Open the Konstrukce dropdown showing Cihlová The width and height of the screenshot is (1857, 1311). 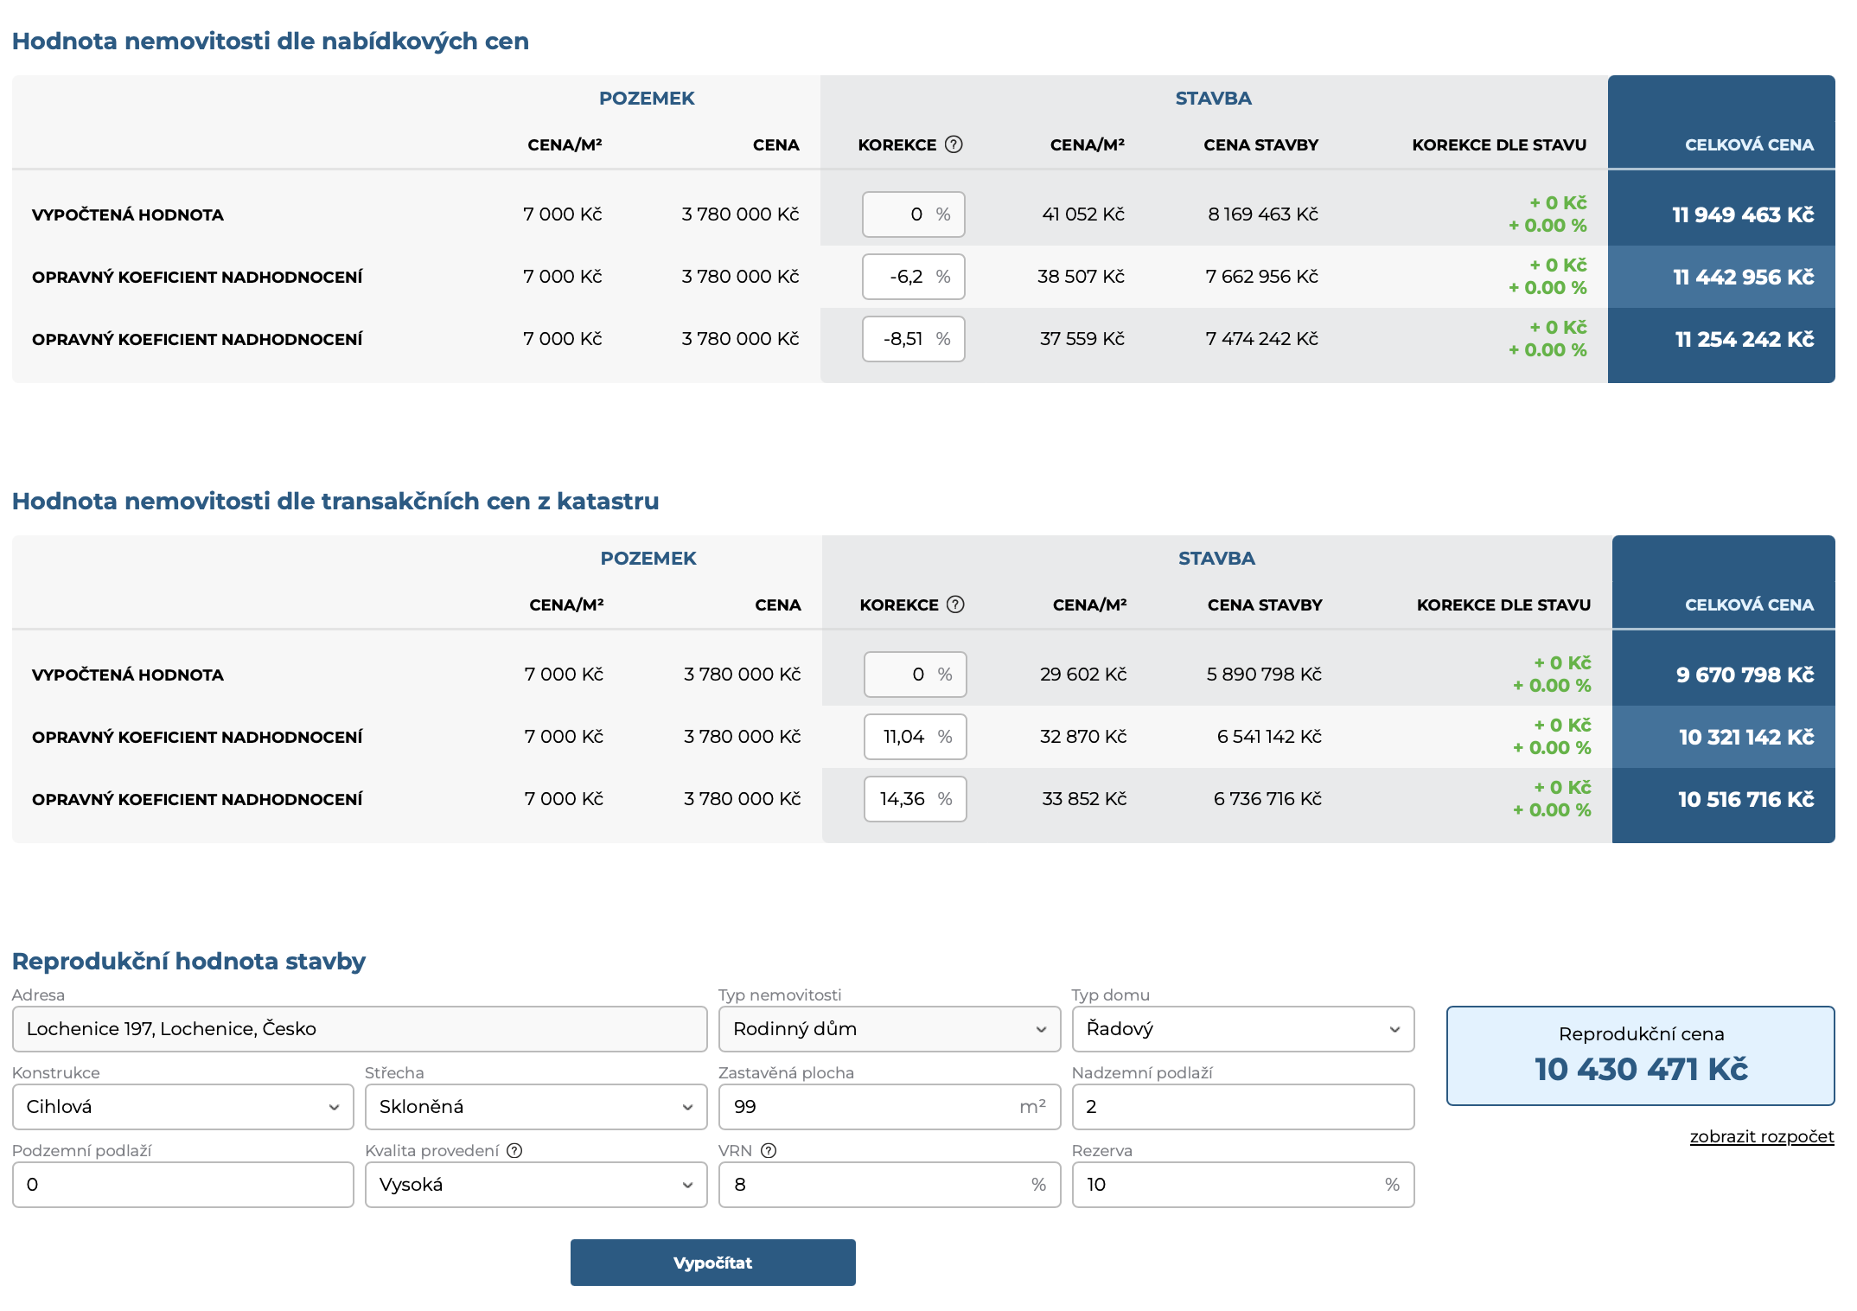[183, 1107]
